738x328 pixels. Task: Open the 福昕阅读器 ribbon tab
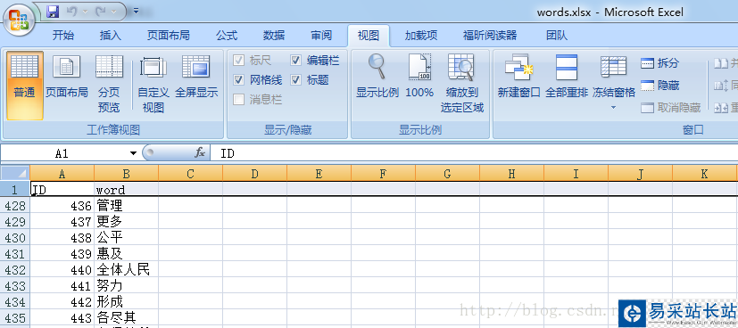pyautogui.click(x=490, y=36)
